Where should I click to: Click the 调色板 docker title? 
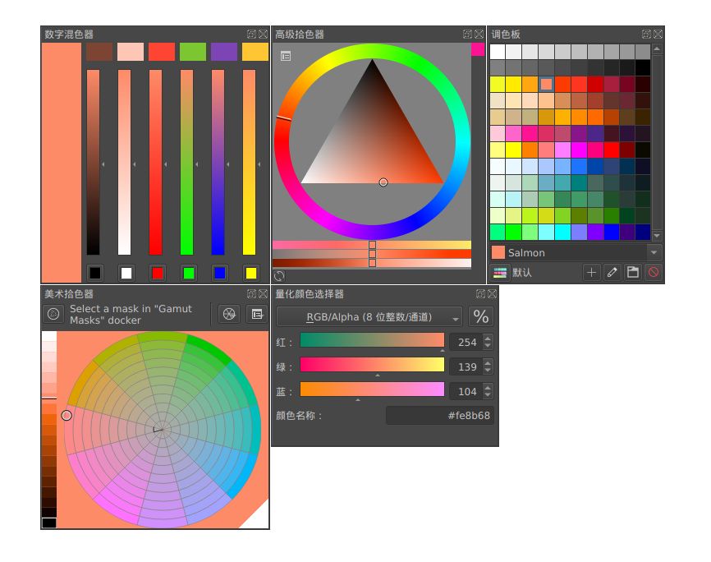pos(506,35)
